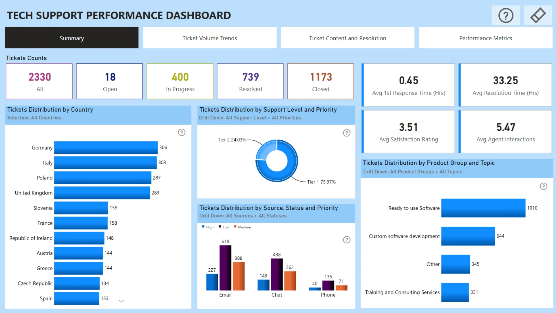The width and height of the screenshot is (556, 313).
Task: Select the Italy bar in country chart
Action: click(x=105, y=163)
